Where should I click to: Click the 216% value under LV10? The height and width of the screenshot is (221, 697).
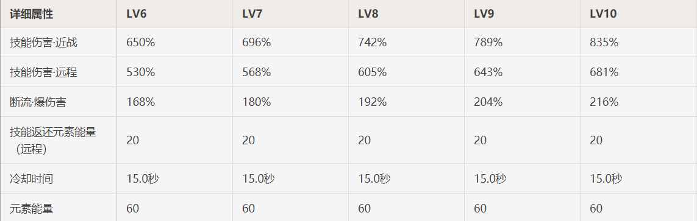coord(604,102)
